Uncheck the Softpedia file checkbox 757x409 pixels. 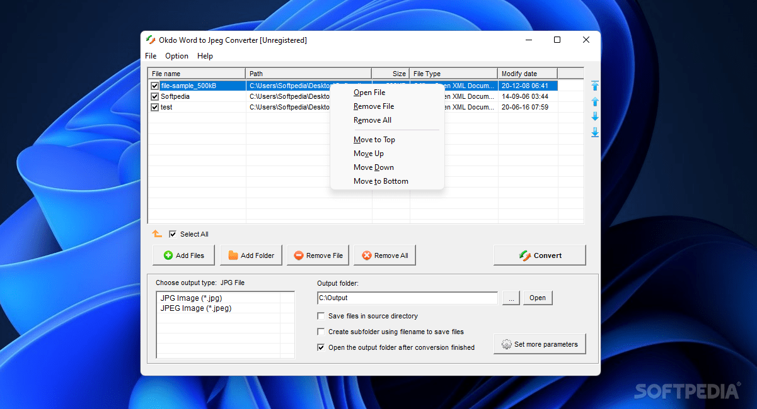[x=155, y=96]
